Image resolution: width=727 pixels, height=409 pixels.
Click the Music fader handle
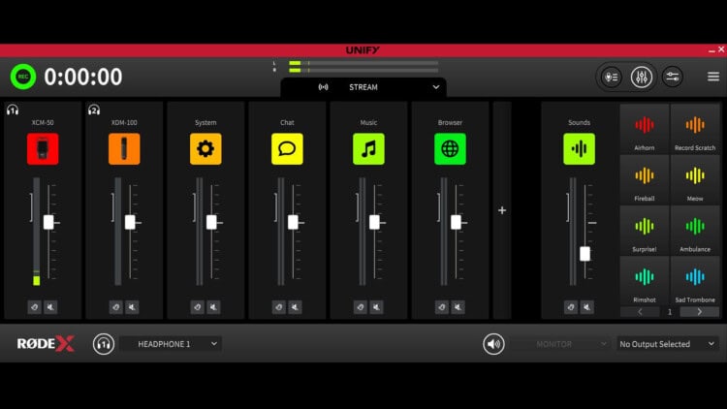click(x=374, y=222)
